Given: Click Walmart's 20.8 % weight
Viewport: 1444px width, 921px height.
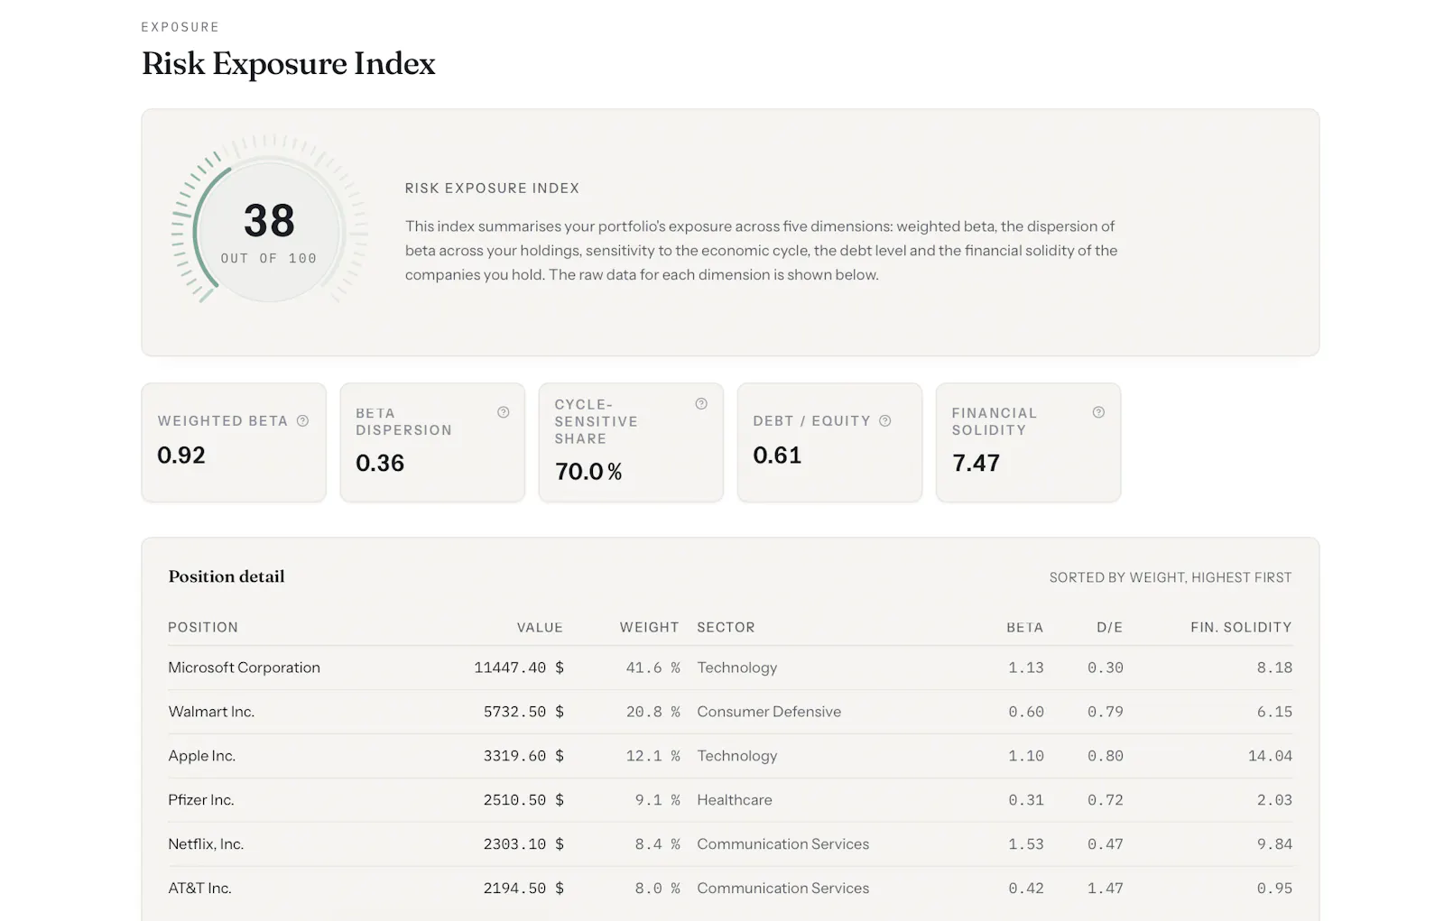Looking at the screenshot, I should (x=653, y=712).
